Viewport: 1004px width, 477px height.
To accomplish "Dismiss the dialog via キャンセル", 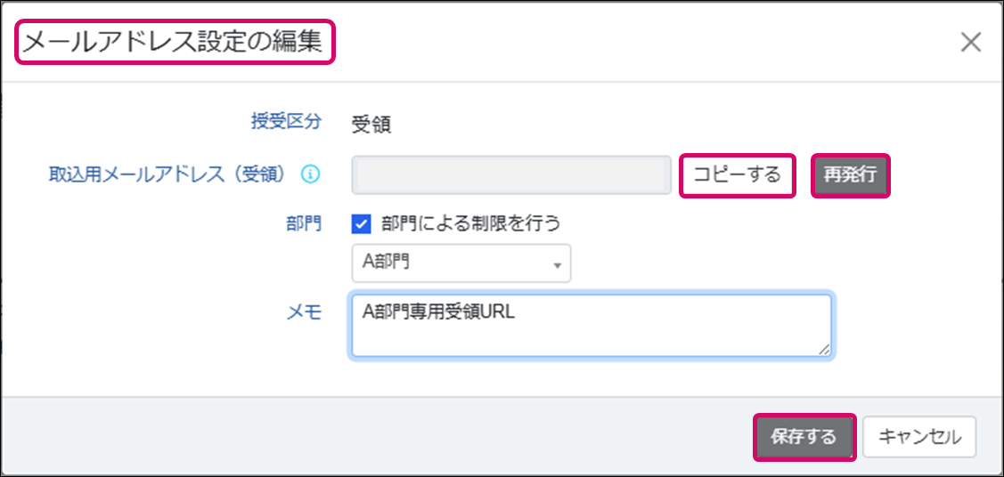I will (919, 437).
